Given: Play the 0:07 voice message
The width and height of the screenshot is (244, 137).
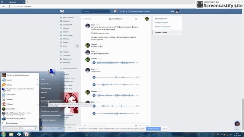Looking at the screenshot, I should [94, 62].
